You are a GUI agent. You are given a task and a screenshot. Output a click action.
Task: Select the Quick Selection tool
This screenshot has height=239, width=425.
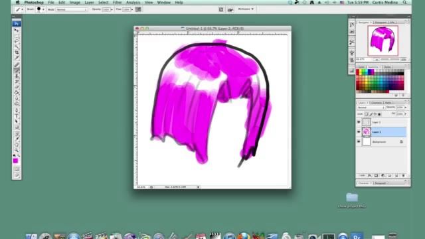tap(17, 46)
